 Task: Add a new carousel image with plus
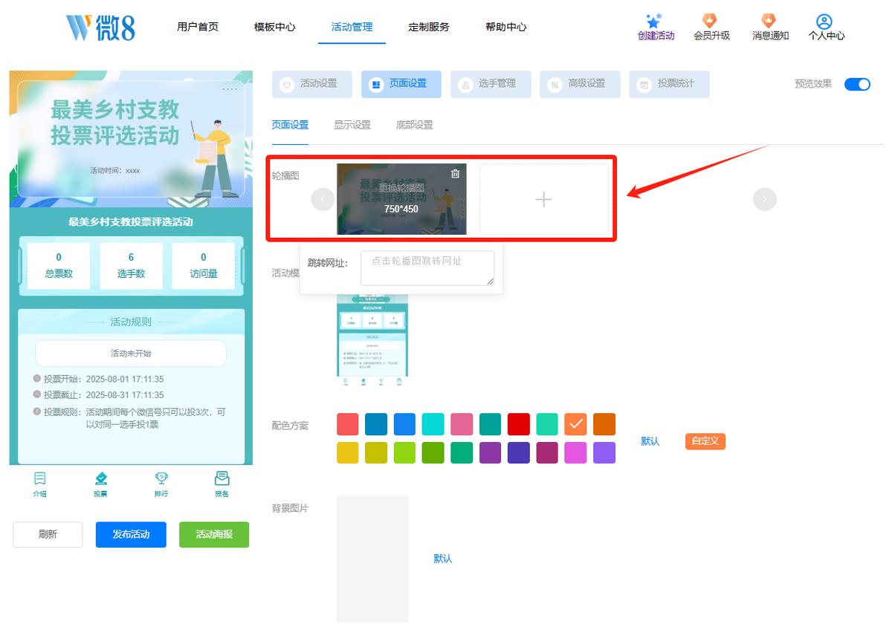pos(544,199)
